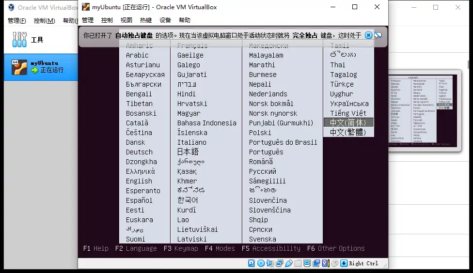Click the network adapter status icon
473x273 pixels.
tap(279, 263)
